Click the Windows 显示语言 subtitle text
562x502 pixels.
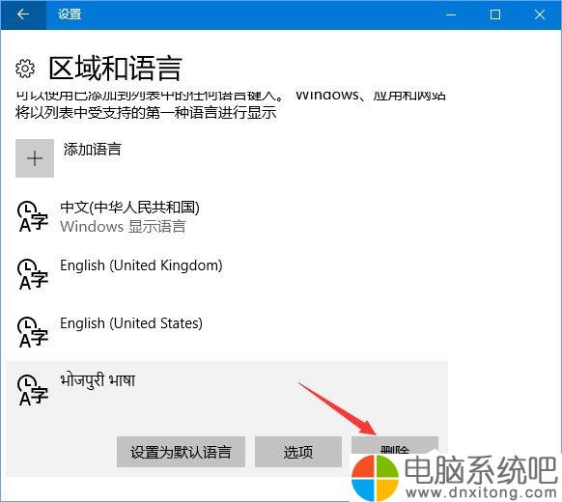123,227
